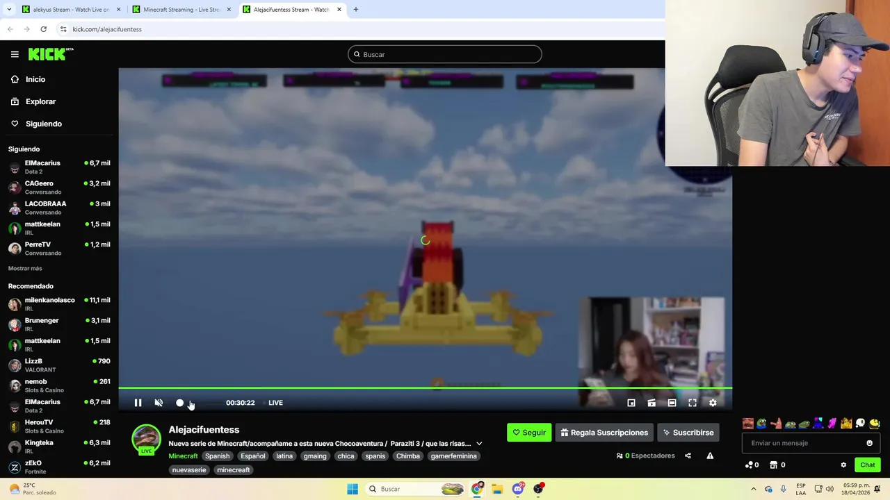This screenshot has width=890, height=500.
Task: Focus the Buscar search field
Action: pos(445,54)
